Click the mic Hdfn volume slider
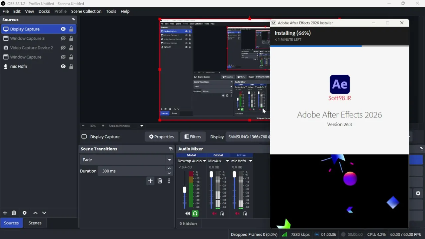425x239 pixels. 234,190
